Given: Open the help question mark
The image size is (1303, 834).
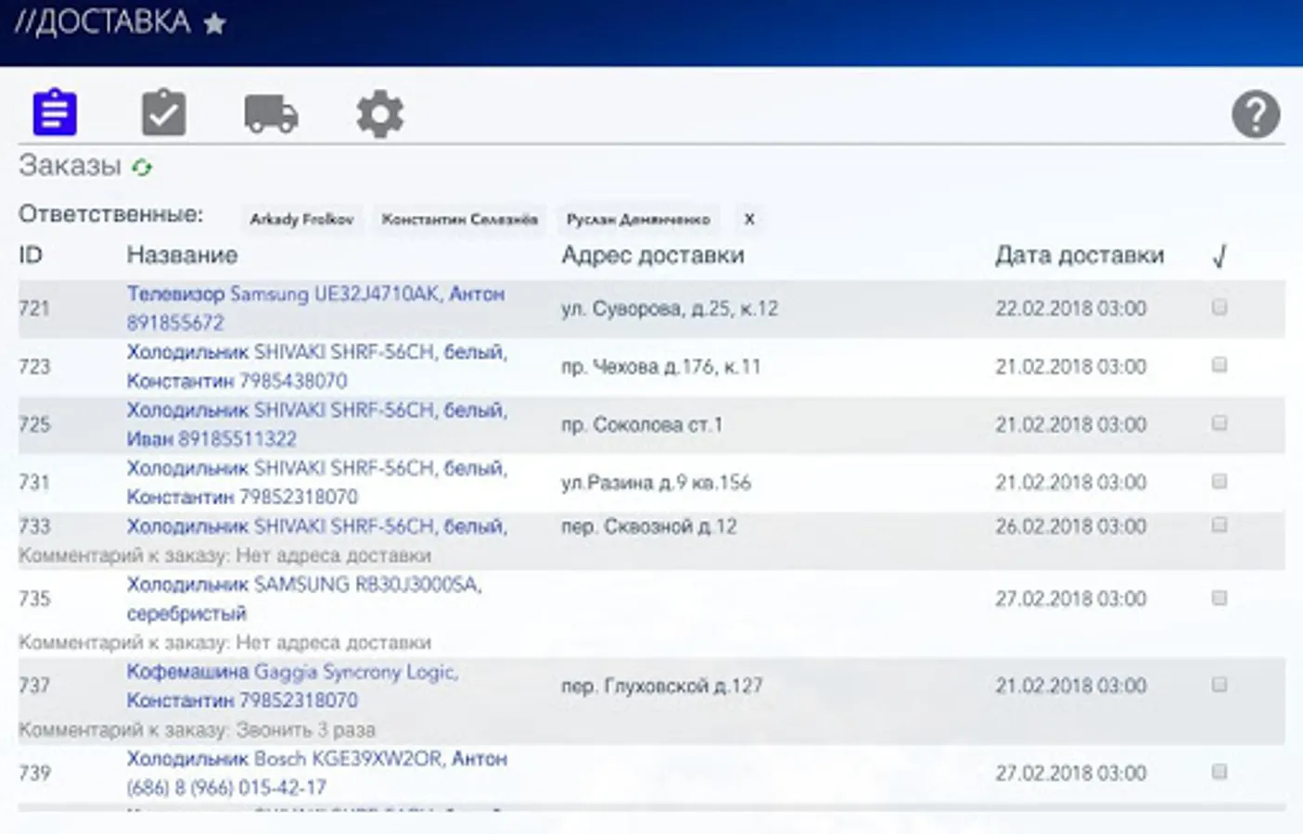Looking at the screenshot, I should coord(1256,114).
